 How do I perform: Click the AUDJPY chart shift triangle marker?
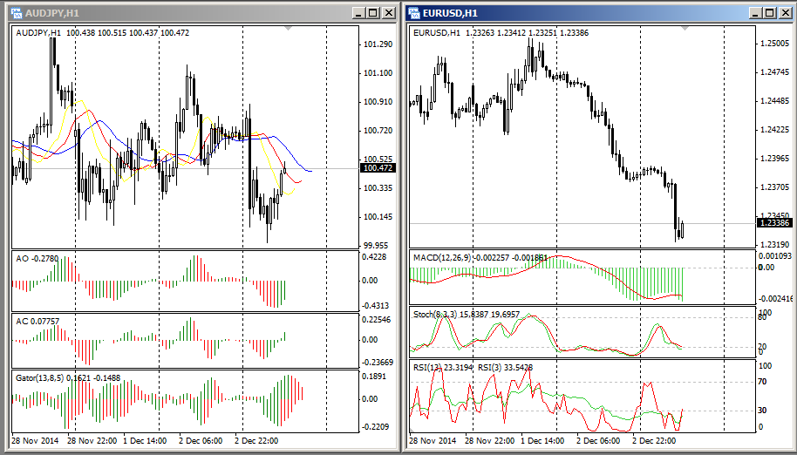pos(289,29)
